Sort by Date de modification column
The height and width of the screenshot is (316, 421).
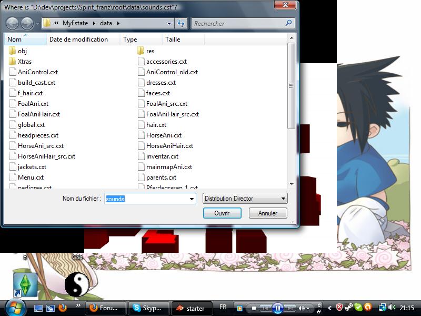(x=83, y=39)
